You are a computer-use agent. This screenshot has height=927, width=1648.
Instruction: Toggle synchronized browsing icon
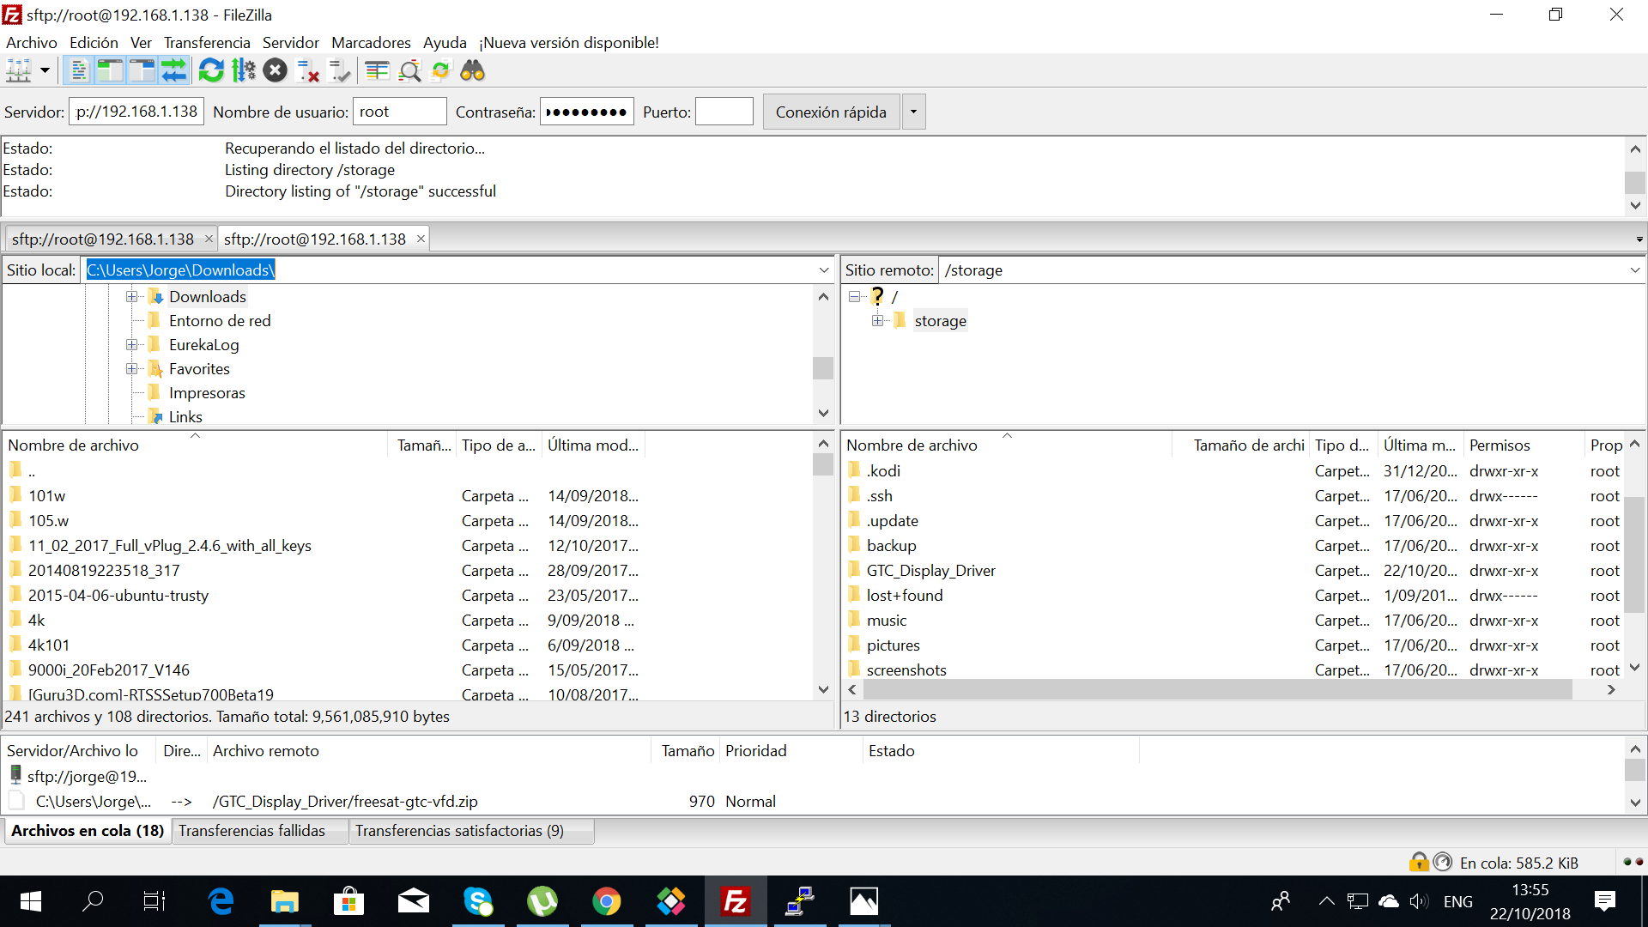pos(440,70)
